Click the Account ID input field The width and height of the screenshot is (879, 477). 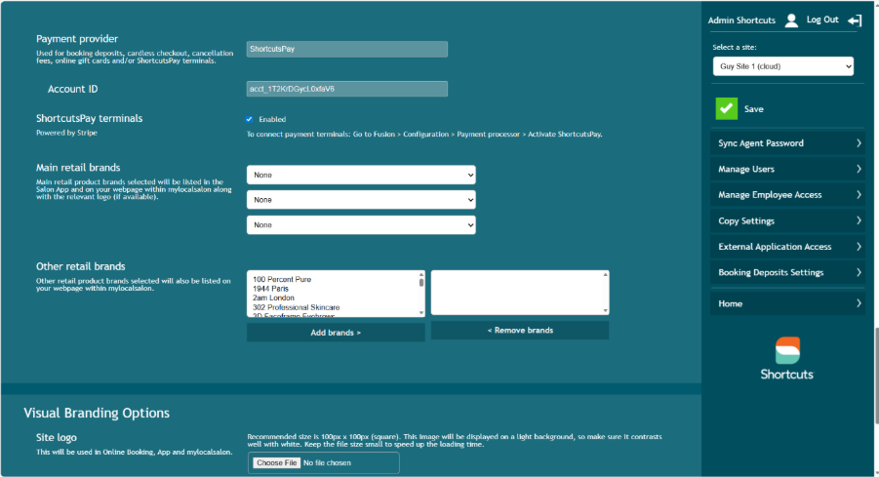coord(347,89)
